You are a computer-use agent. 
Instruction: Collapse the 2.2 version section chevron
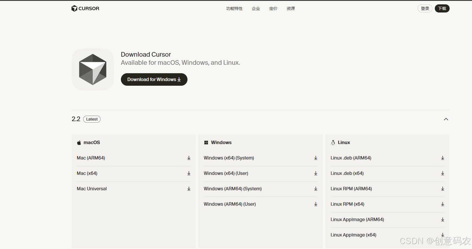[446, 119]
